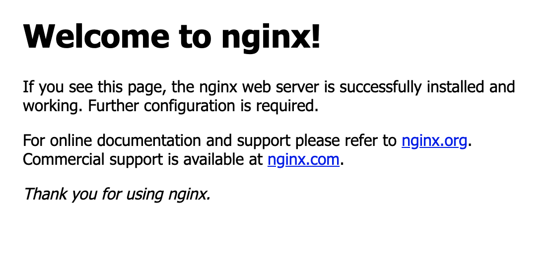
Task: Select the word "Welcome" in the heading
Action: pos(96,36)
